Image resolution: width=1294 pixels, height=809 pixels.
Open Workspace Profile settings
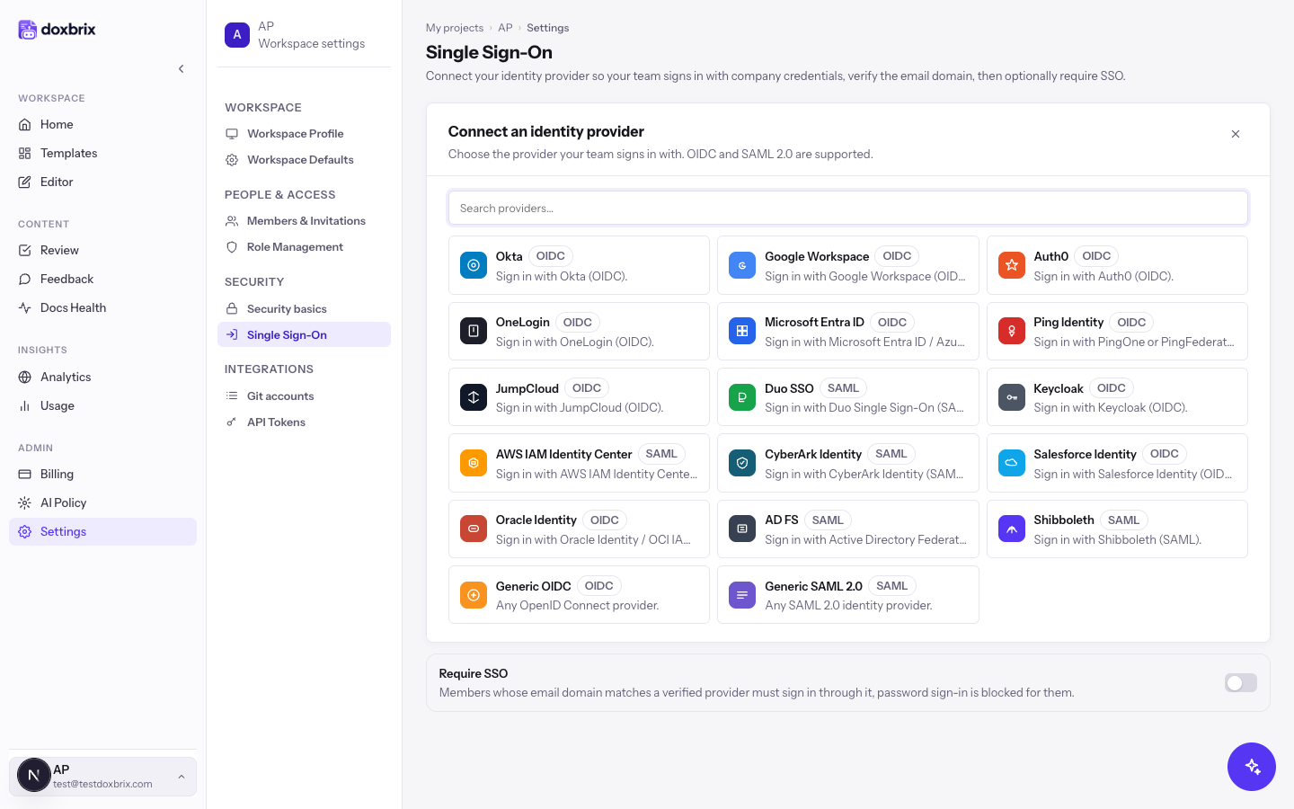click(304, 133)
